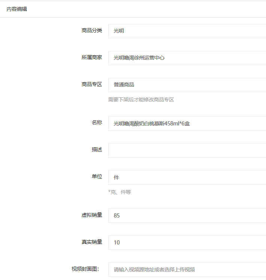Click the 内容编辑 section heading
The height and width of the screenshot is (280, 266).
click(x=17, y=9)
